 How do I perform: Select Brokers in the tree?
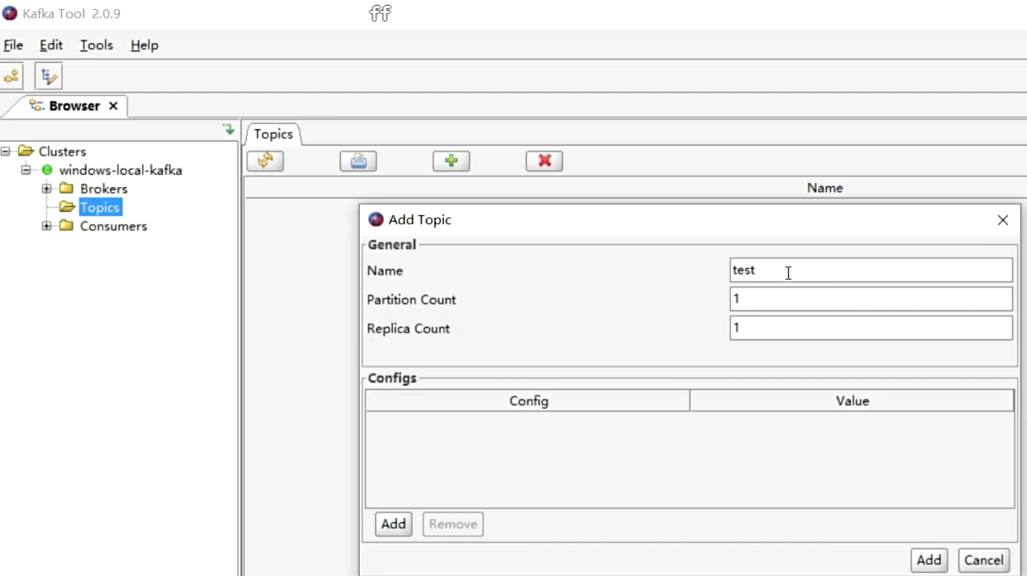click(x=103, y=189)
